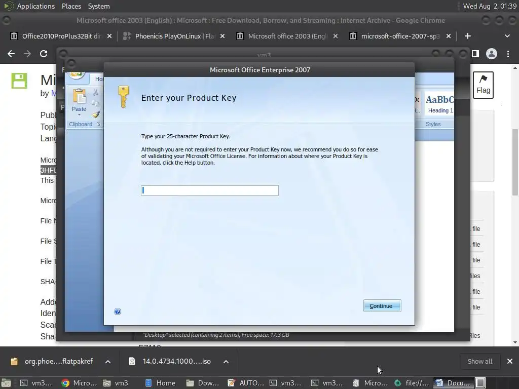
Task: Close the Office2010ProPlus32Bit tab
Action: click(x=109, y=36)
